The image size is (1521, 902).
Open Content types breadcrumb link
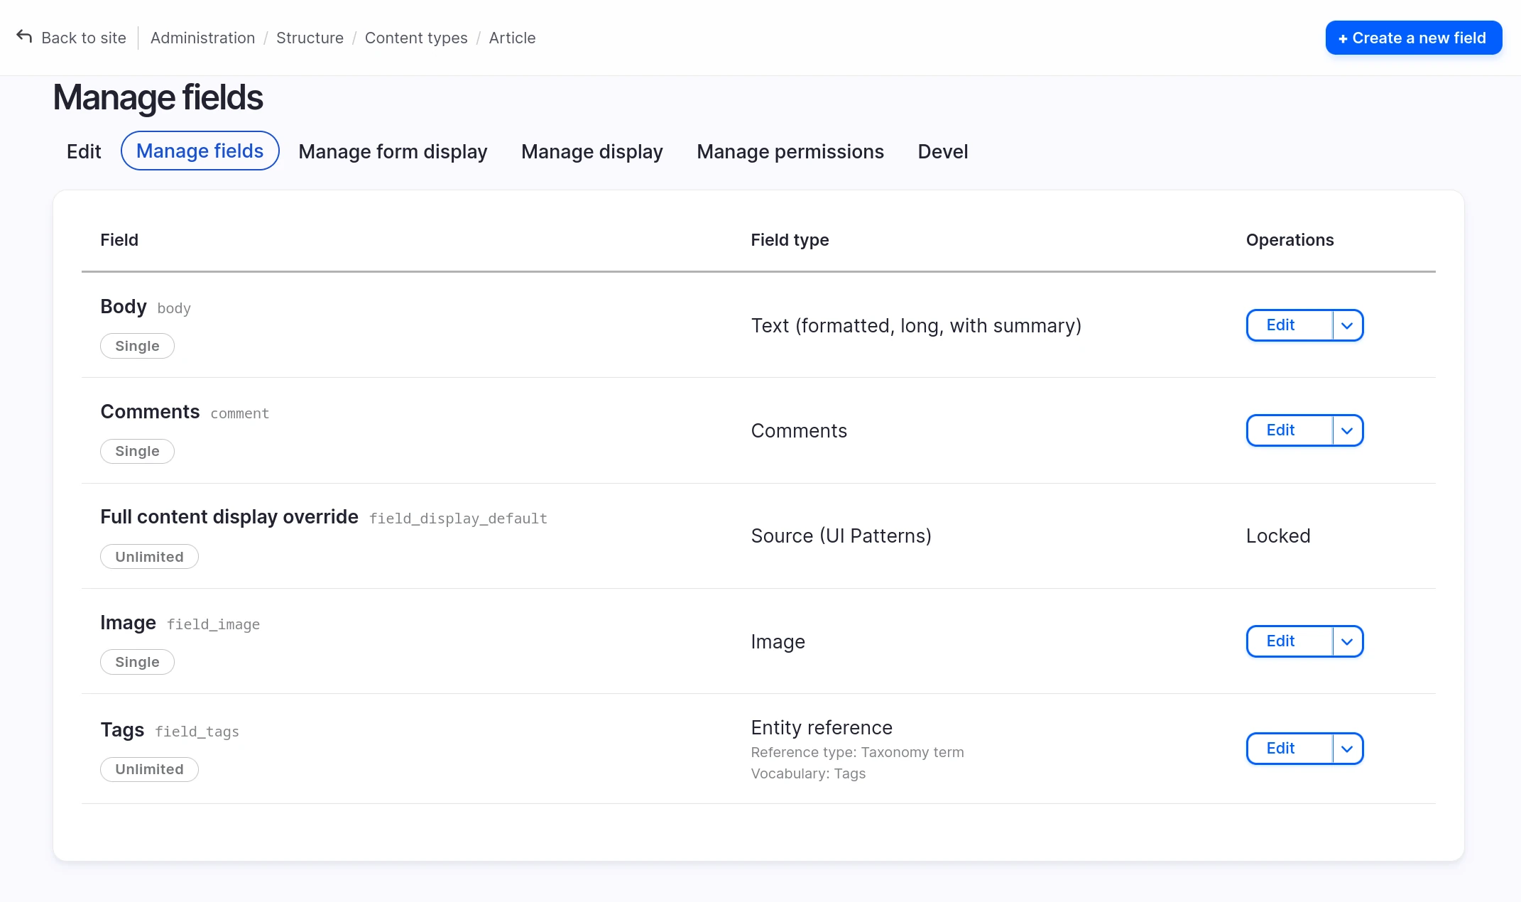415,38
